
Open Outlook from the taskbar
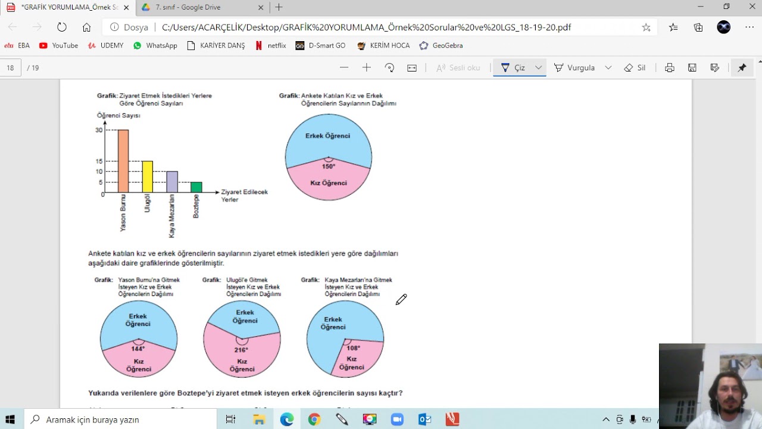[x=424, y=419]
